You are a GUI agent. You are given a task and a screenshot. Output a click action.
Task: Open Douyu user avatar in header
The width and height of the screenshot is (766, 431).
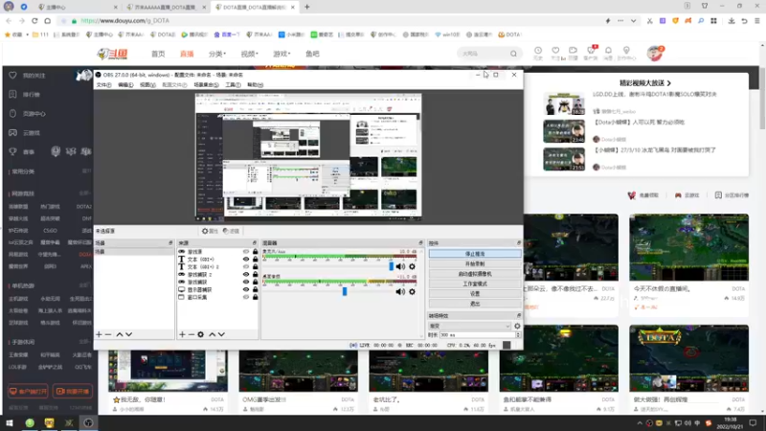pos(654,54)
